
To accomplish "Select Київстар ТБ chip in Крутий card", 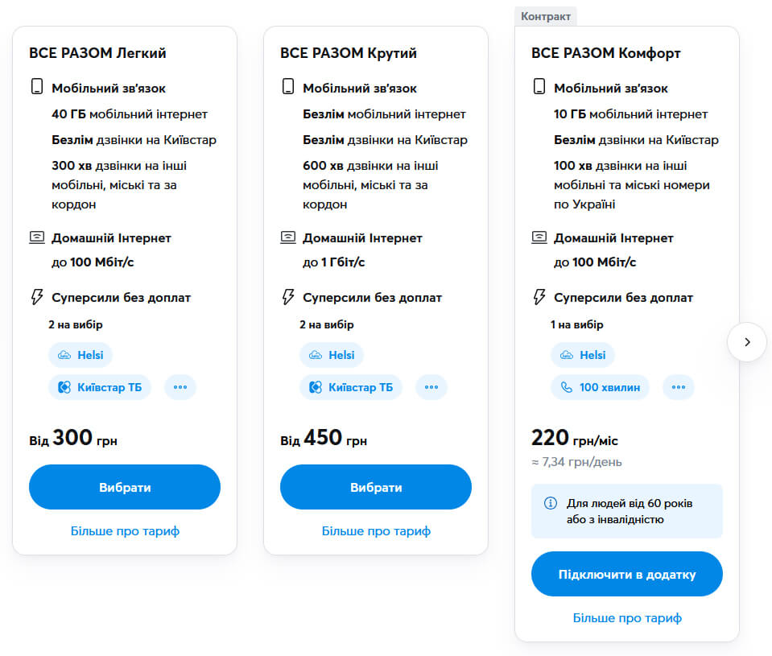I will click(x=351, y=387).
